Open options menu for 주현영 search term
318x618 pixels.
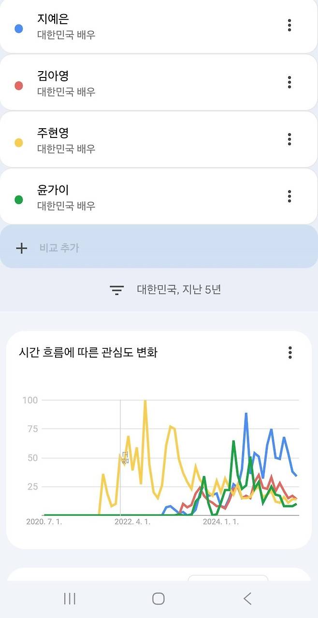click(x=289, y=139)
